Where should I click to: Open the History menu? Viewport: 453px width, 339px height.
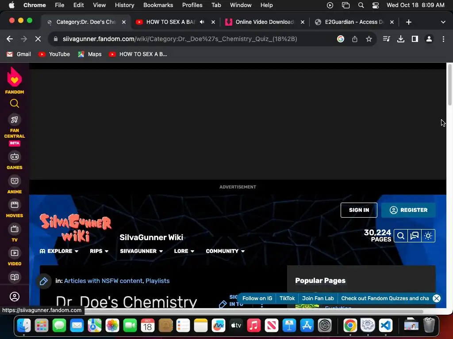124,5
